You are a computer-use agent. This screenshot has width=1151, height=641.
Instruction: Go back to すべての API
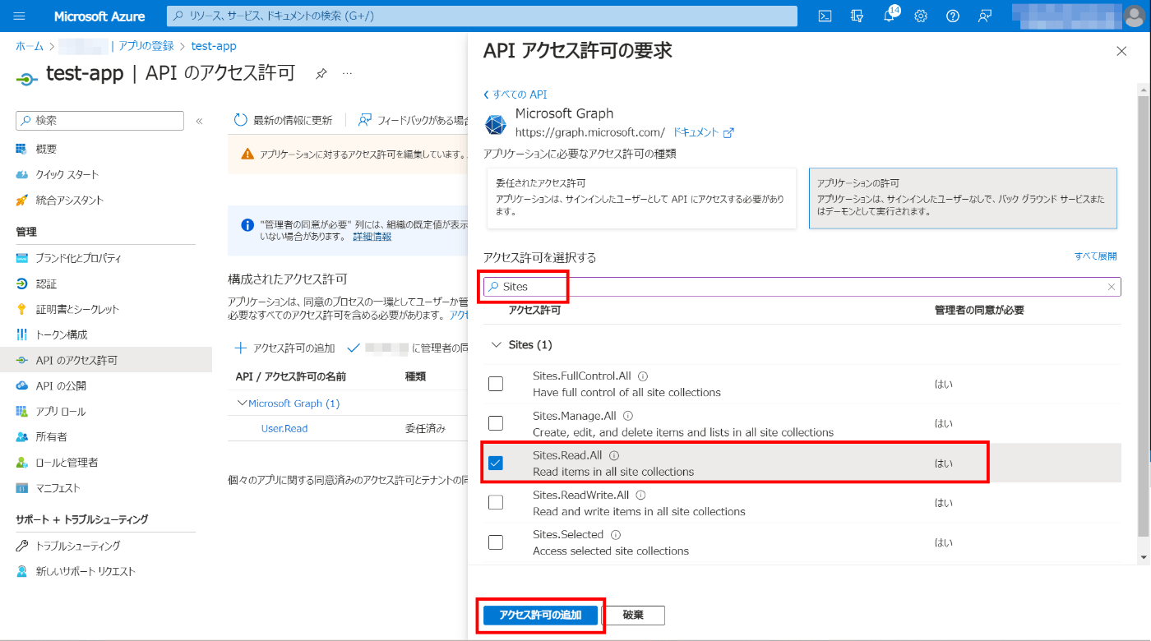pyautogui.click(x=515, y=95)
